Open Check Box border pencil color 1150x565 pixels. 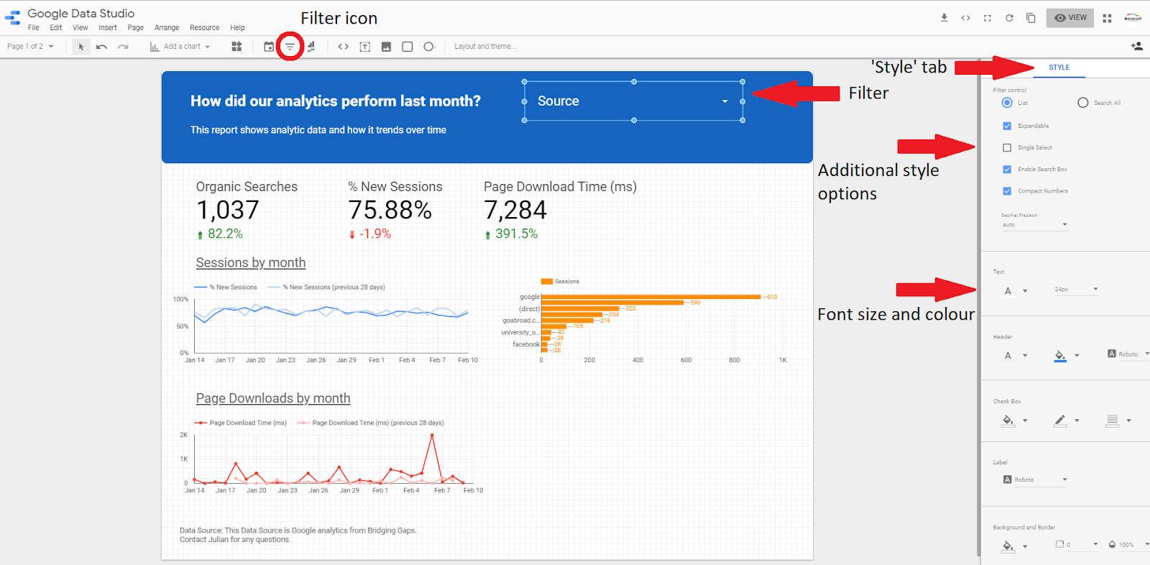click(x=1067, y=421)
